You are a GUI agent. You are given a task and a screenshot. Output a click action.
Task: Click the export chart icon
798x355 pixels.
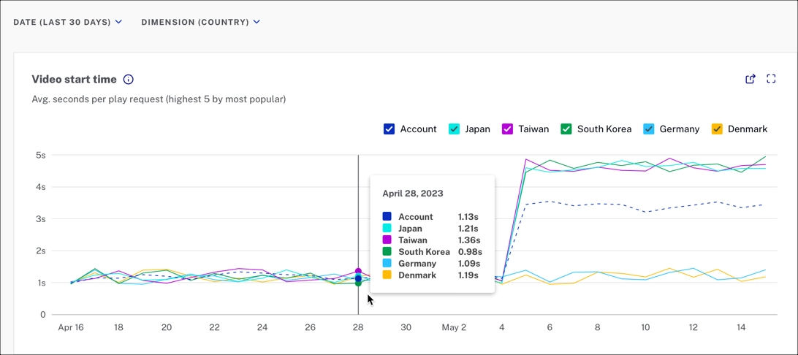750,79
